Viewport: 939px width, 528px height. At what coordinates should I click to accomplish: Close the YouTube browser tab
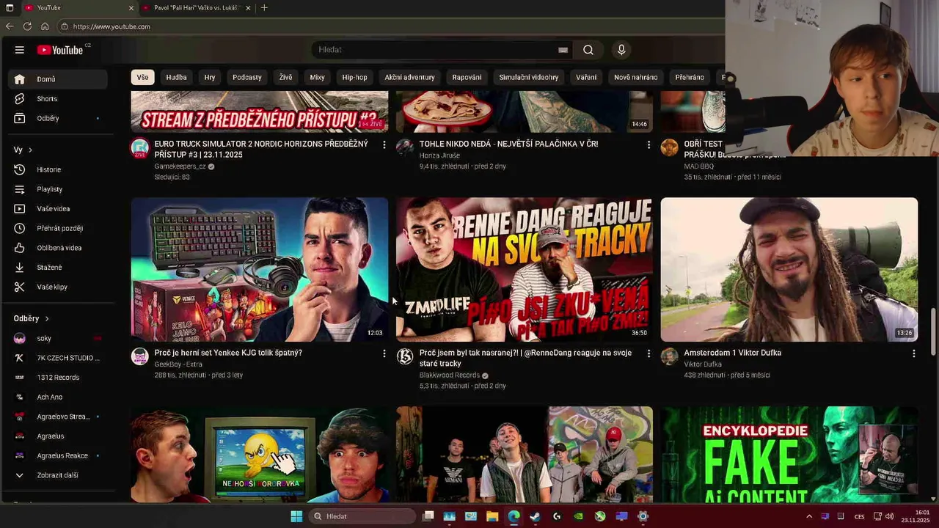[x=131, y=8]
